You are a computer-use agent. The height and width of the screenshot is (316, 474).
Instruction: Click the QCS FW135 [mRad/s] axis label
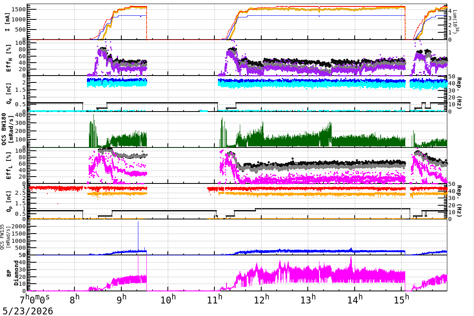tap(4, 237)
